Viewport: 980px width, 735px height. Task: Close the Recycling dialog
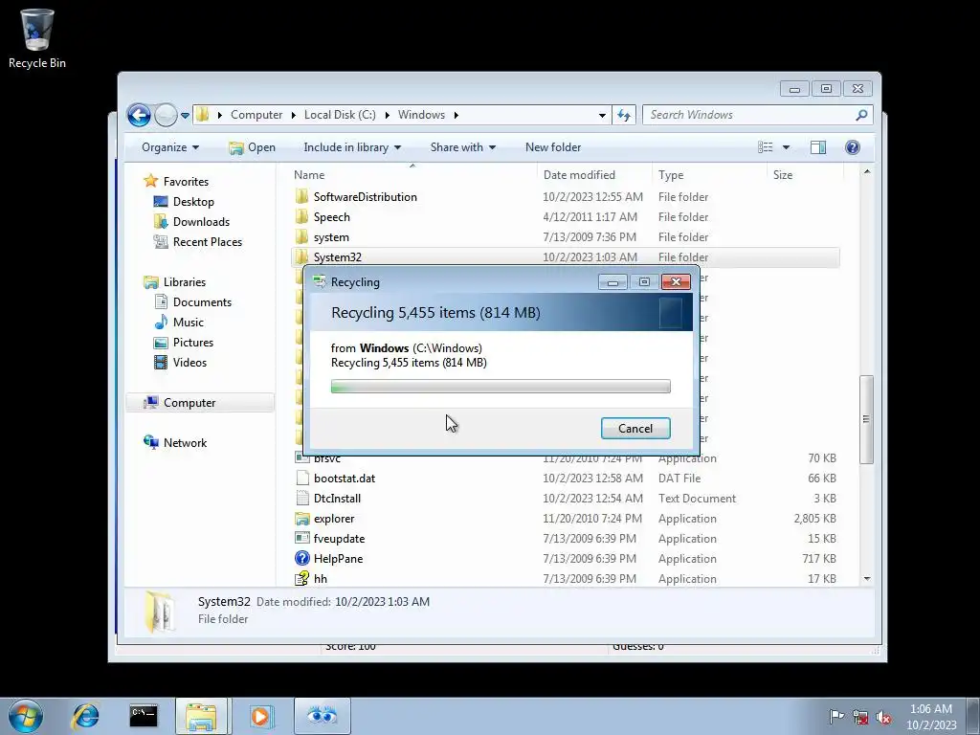[676, 282]
